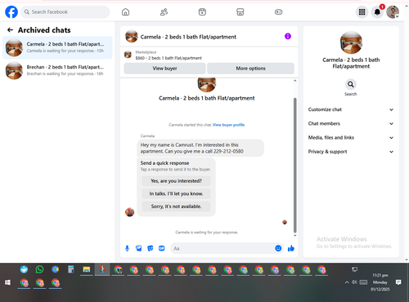Click the Marketplace listing thumbnail at $860
This screenshot has width=409, height=302.
128,55
